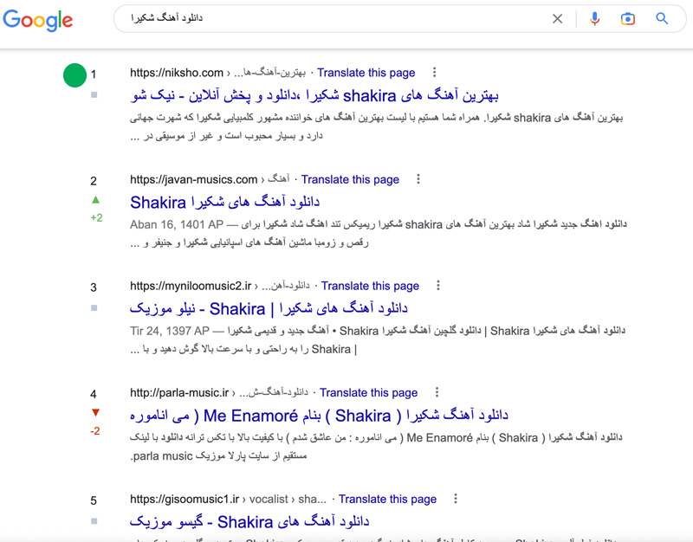The width and height of the screenshot is (693, 542).
Task: Open the three-dot menu for the niksho.com result
Action: [435, 72]
